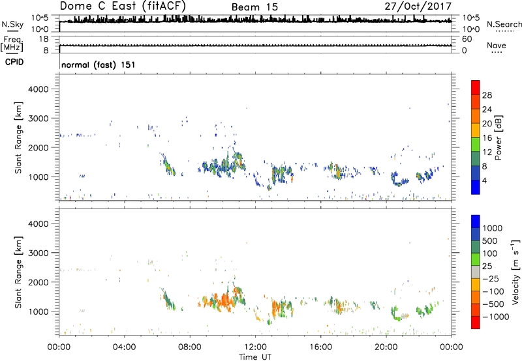Click the 'CPID' label
This screenshot has width=522, height=361.
coord(14,62)
